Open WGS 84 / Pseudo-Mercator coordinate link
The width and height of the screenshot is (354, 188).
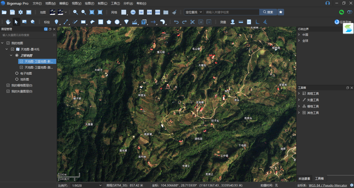point(328,185)
